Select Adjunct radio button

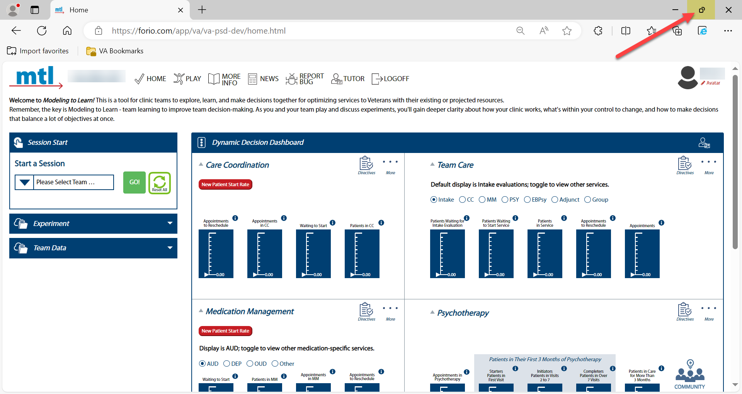(555, 200)
